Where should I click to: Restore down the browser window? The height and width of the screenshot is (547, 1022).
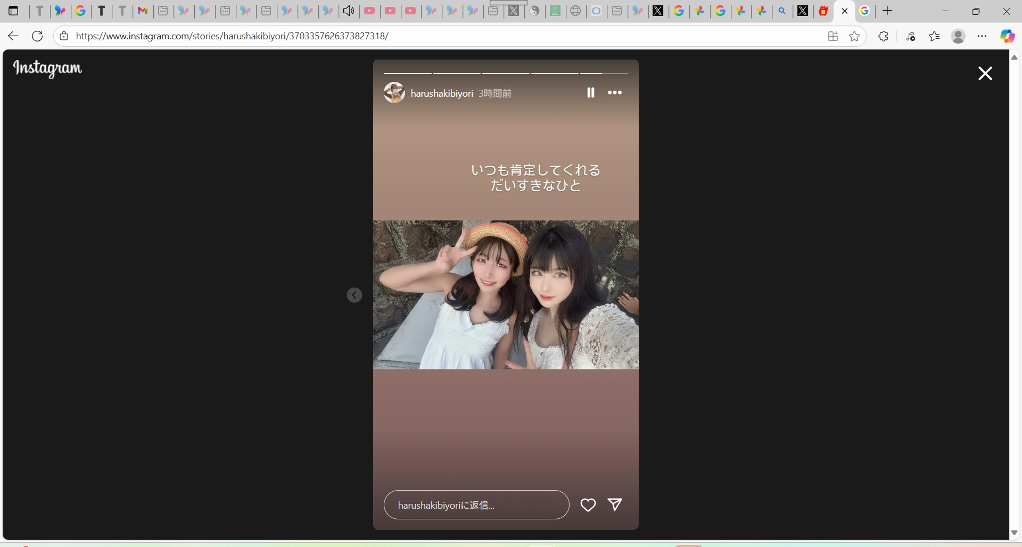tap(976, 11)
